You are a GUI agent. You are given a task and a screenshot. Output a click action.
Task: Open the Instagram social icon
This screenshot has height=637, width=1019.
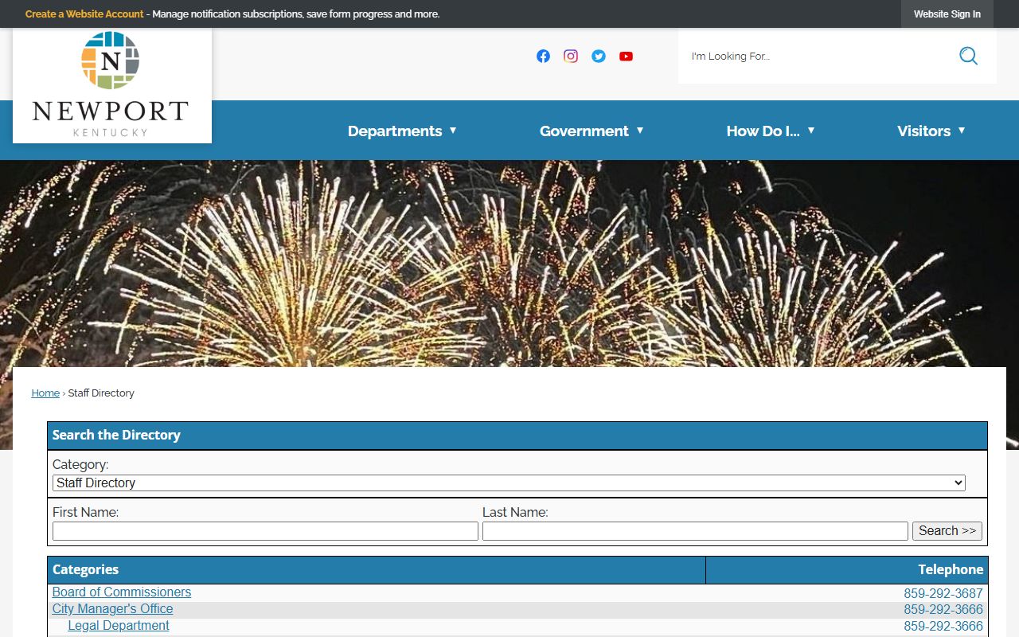coord(571,56)
